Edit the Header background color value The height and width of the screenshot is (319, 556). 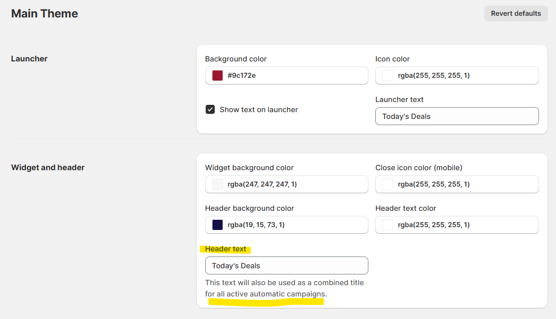tap(294, 225)
